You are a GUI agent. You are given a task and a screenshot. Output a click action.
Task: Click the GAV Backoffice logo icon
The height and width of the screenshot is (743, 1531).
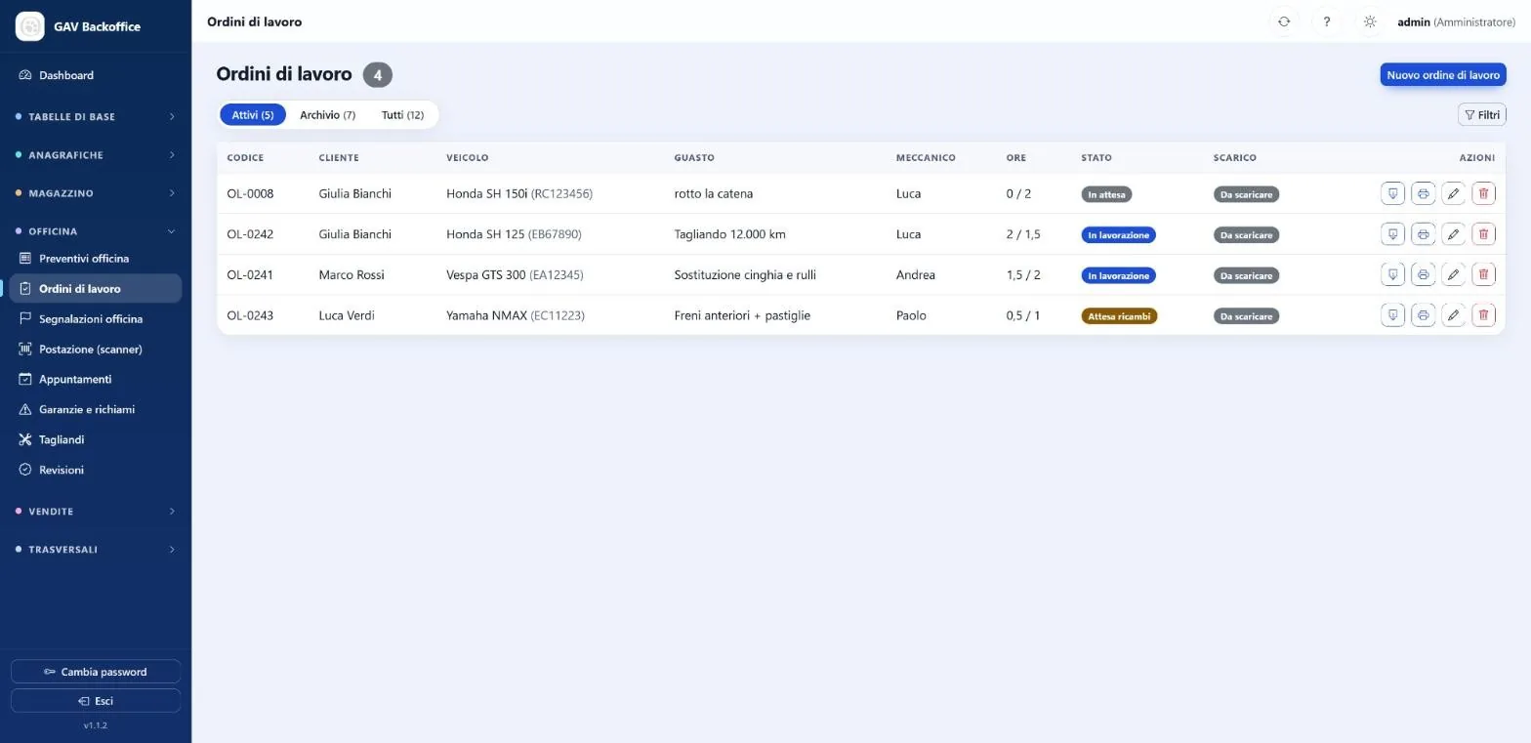click(30, 26)
